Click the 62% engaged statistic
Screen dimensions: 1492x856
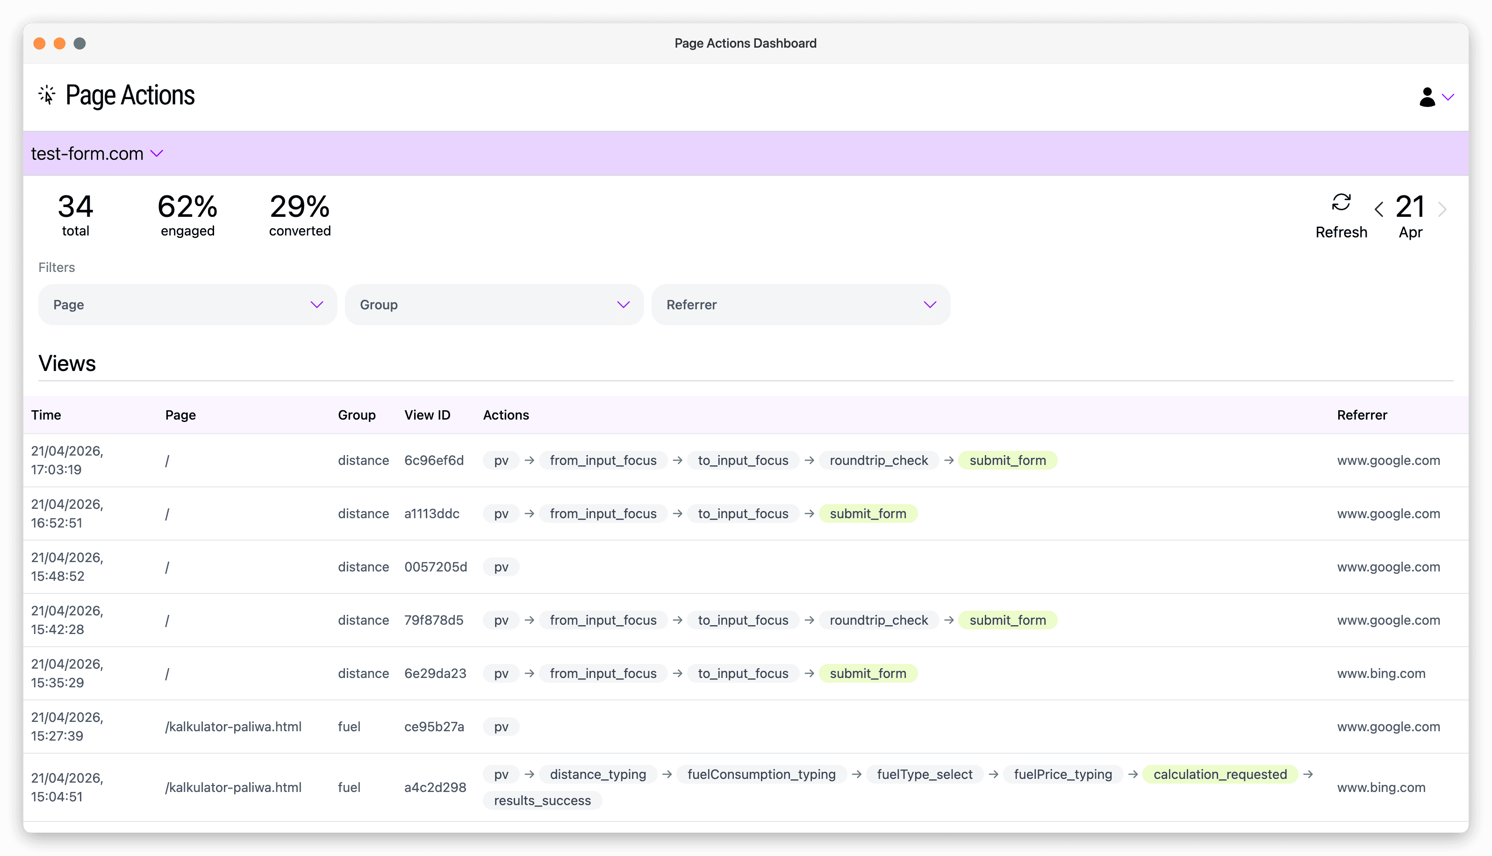pos(187,214)
